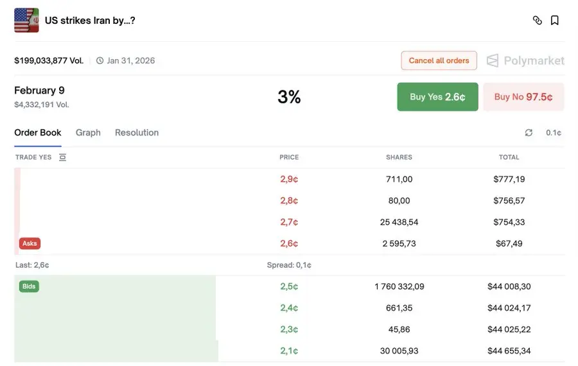Screen dimensions: 578x366
Task: Click the clock icon beside Jan 31, 2026
Action: [100, 61]
